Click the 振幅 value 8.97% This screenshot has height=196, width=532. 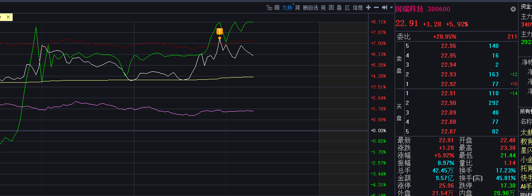pyautogui.click(x=446, y=163)
